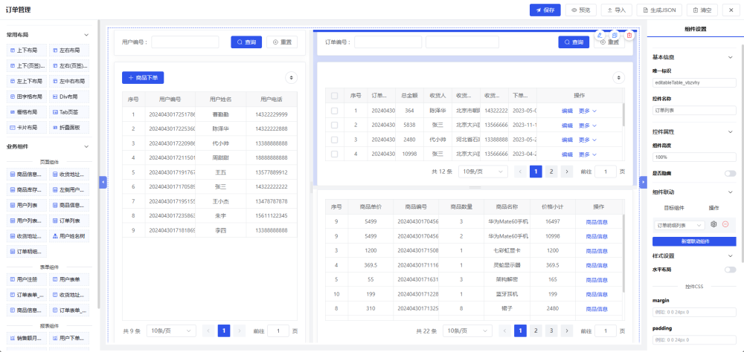
Task: Pick the 上下布局 layout component
Action: pos(27,50)
